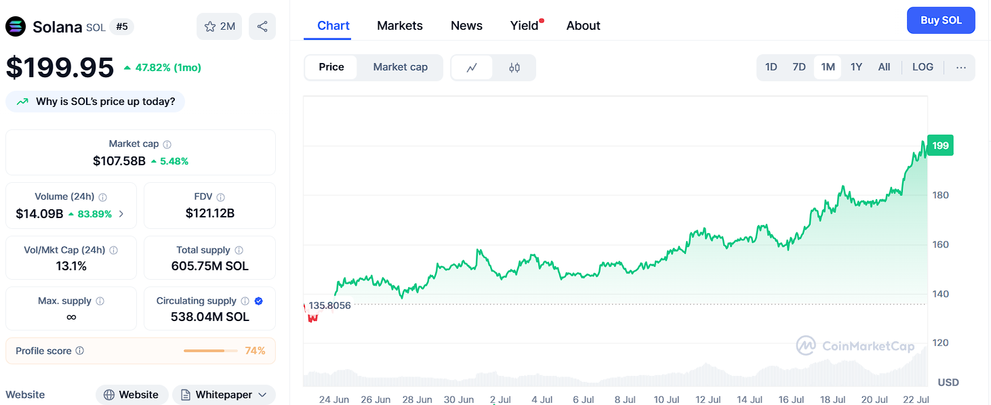Image resolution: width=991 pixels, height=405 pixels.
Task: Click the Buy SOL button
Action: (941, 20)
